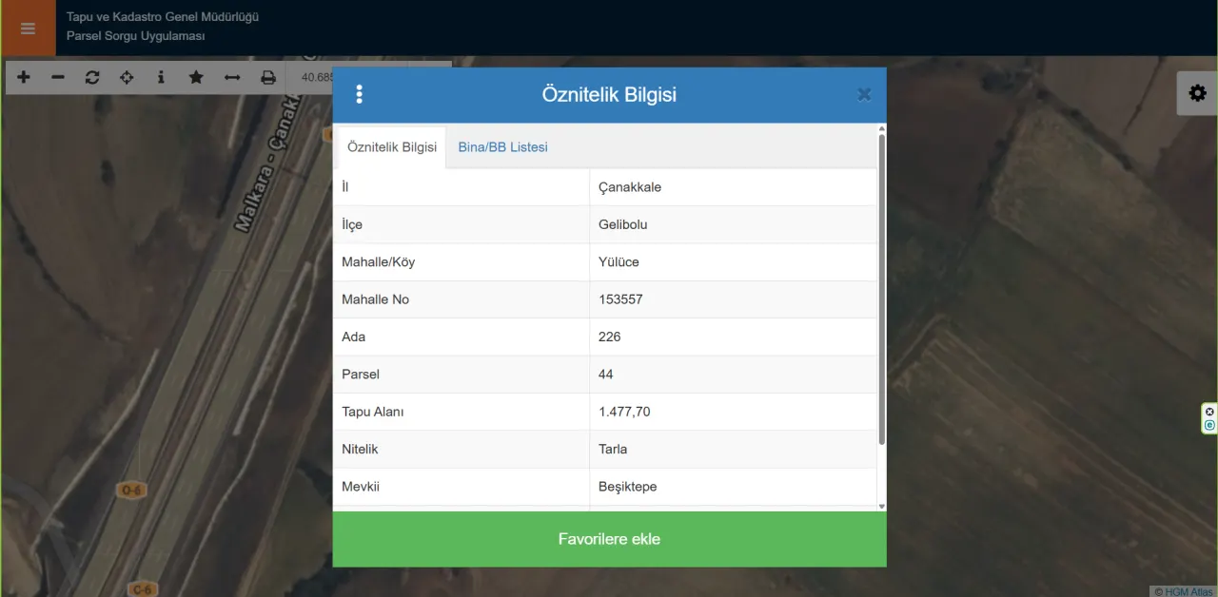Click the scrollbar down arrow in dialog
Screen dimensions: 1218x597
[882, 506]
